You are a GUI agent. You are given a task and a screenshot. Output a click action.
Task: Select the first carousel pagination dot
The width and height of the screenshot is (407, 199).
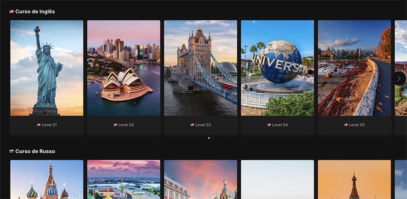tap(209, 138)
